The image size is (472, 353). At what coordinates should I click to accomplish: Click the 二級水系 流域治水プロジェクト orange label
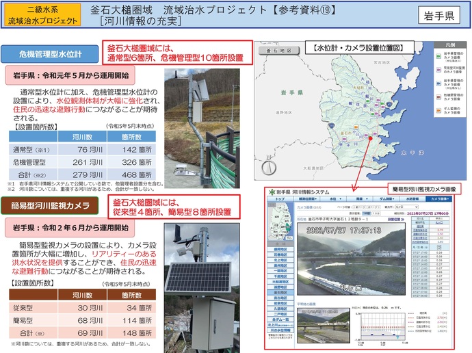[42, 15]
